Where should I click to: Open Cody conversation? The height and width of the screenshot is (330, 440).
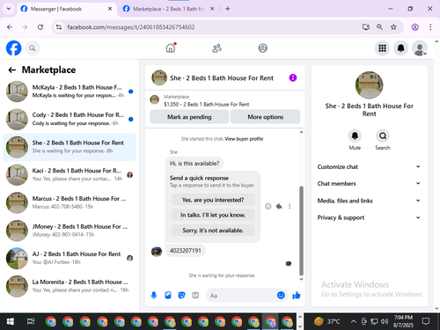[70, 119]
